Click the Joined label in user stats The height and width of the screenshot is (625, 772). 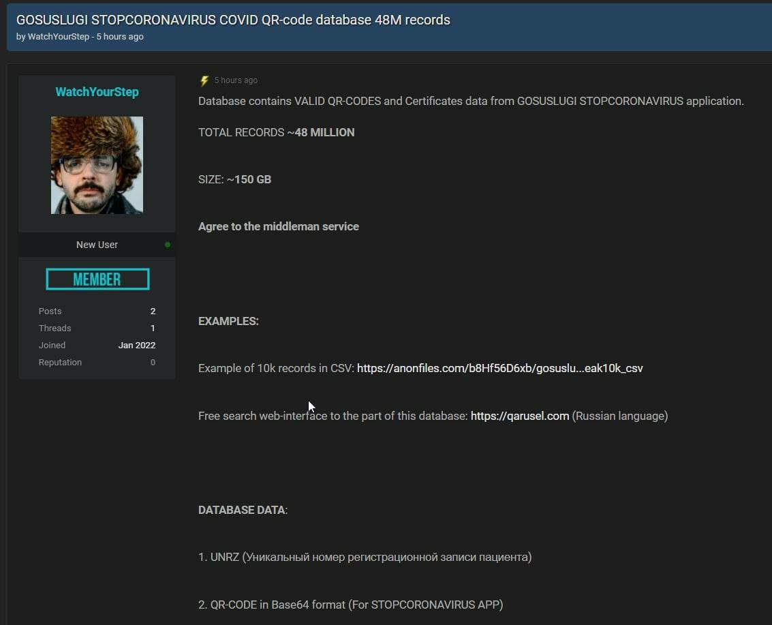click(52, 346)
